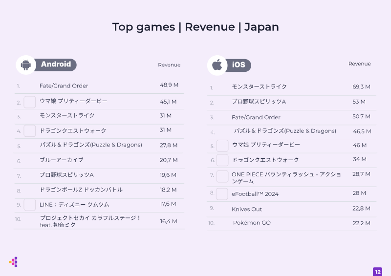The image size is (391, 276).
Task: Select the Android platform label
Action: [x=56, y=64]
